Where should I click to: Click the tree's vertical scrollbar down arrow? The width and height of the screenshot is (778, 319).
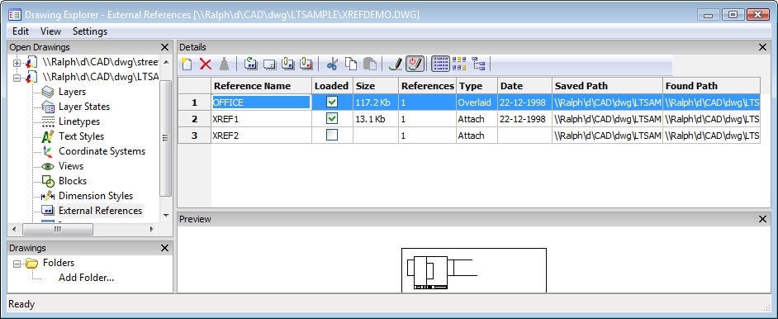tap(166, 216)
